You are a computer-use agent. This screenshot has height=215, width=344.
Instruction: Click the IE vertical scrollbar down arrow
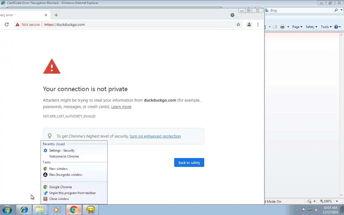(x=342, y=195)
